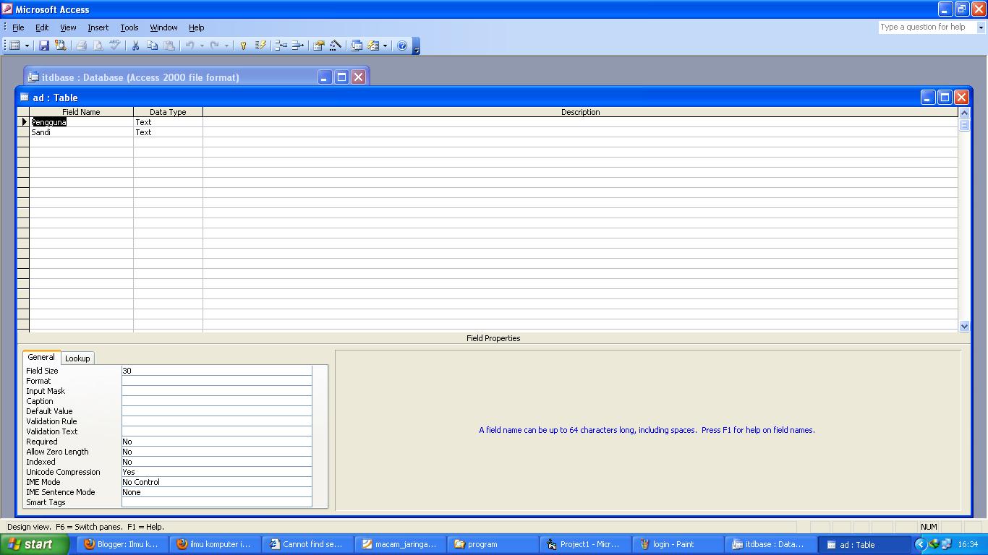Image resolution: width=988 pixels, height=555 pixels.
Task: Select the Pengguna field name cell
Action: pos(81,122)
